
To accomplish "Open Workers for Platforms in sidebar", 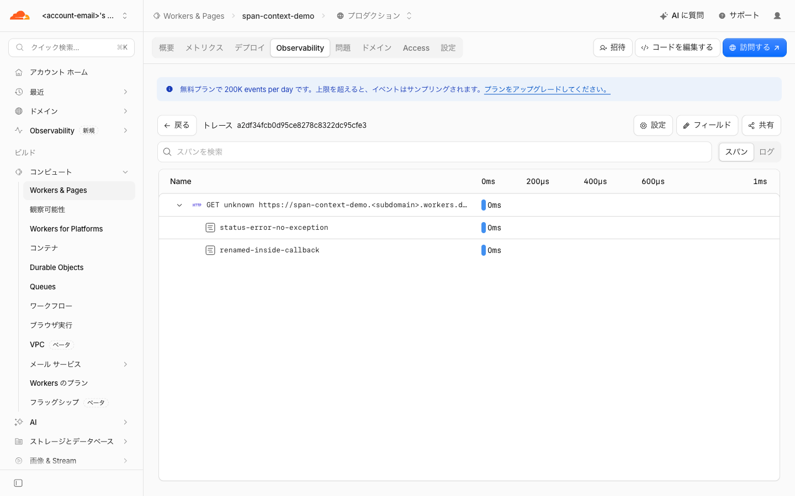I will pos(66,229).
